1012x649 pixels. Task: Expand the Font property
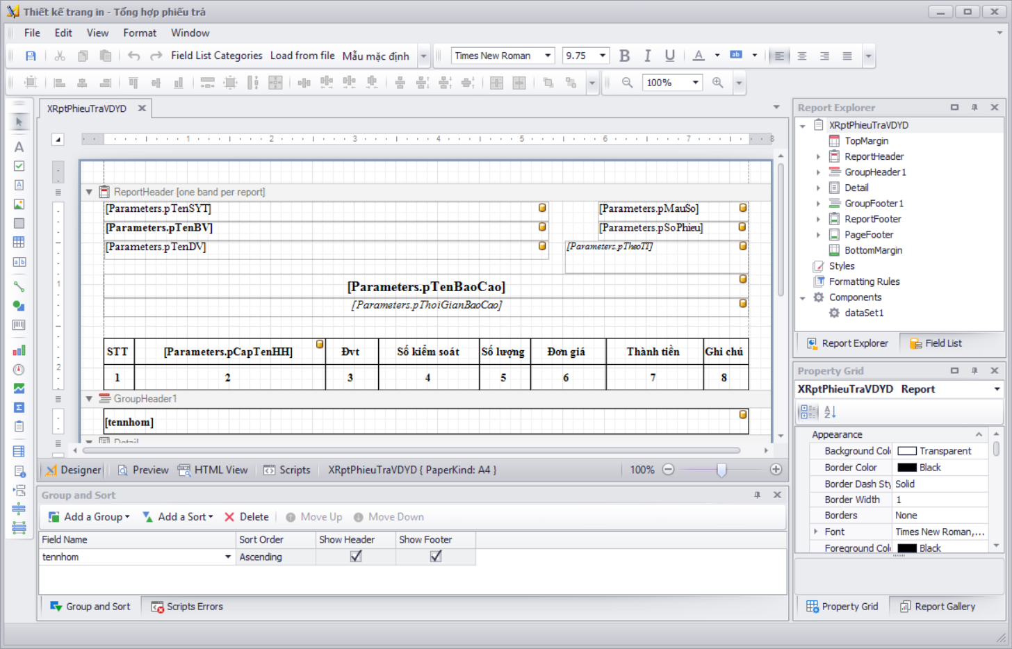(x=816, y=532)
